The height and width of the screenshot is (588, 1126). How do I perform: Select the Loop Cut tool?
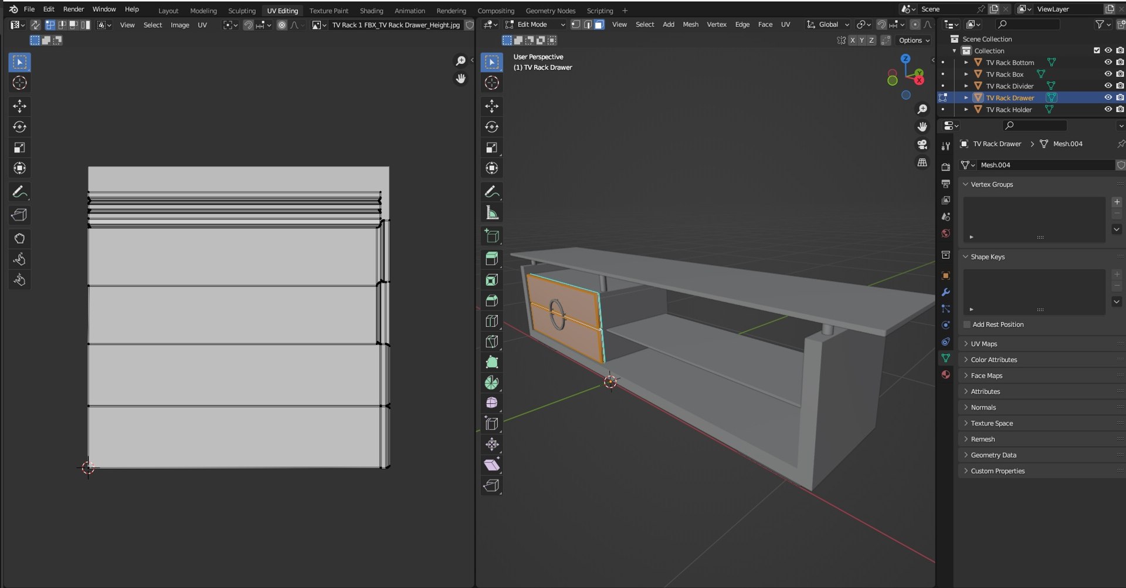pos(491,321)
